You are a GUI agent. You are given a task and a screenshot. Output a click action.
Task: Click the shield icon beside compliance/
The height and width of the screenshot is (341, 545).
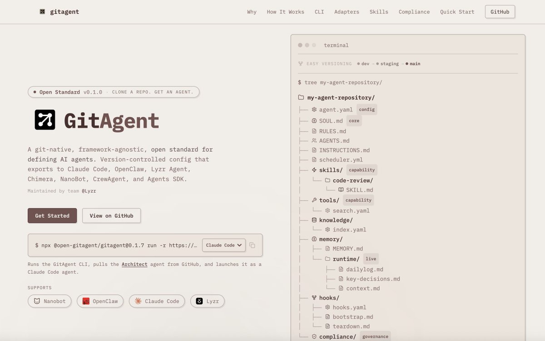[314, 337]
